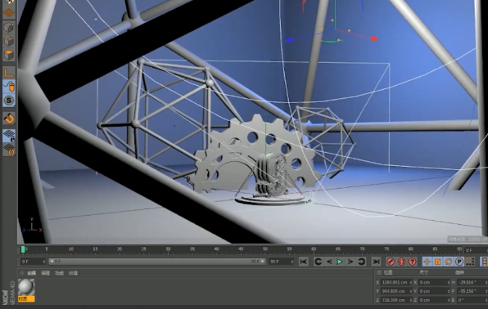Click Y size field 0 cm
The width and height of the screenshot is (488, 309).
pyautogui.click(x=434, y=291)
